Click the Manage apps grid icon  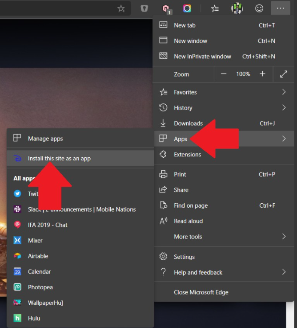(17, 138)
